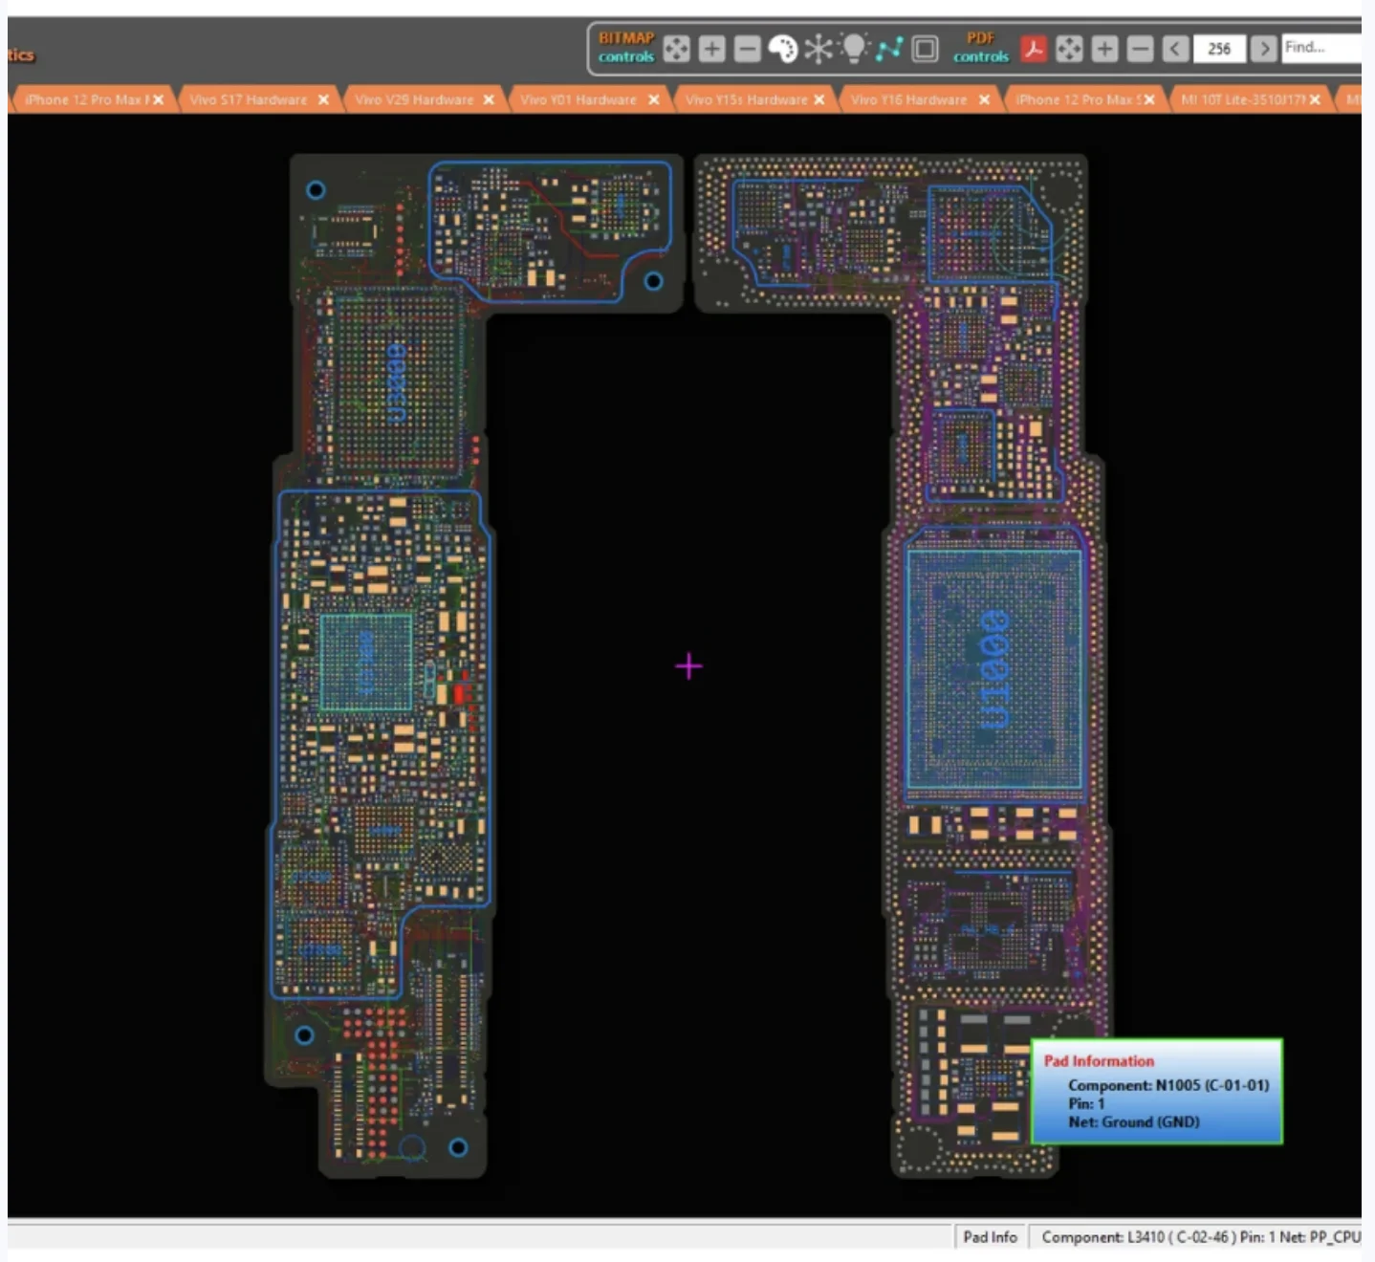The image size is (1375, 1262).
Task: Toggle the net connection lines icon
Action: pyautogui.click(x=889, y=49)
